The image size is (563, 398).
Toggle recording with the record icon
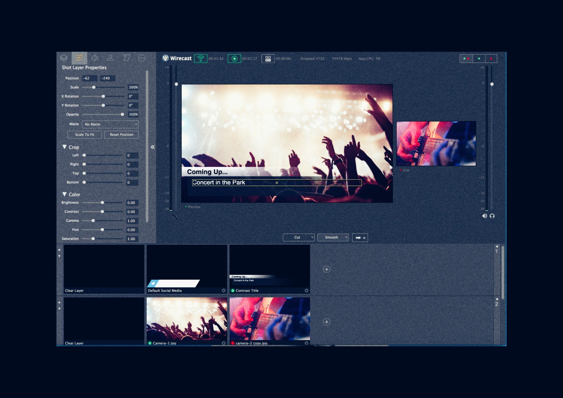234,58
